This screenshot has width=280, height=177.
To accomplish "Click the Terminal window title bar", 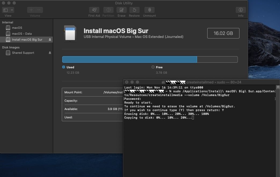I will pyautogui.click(x=201, y=82).
